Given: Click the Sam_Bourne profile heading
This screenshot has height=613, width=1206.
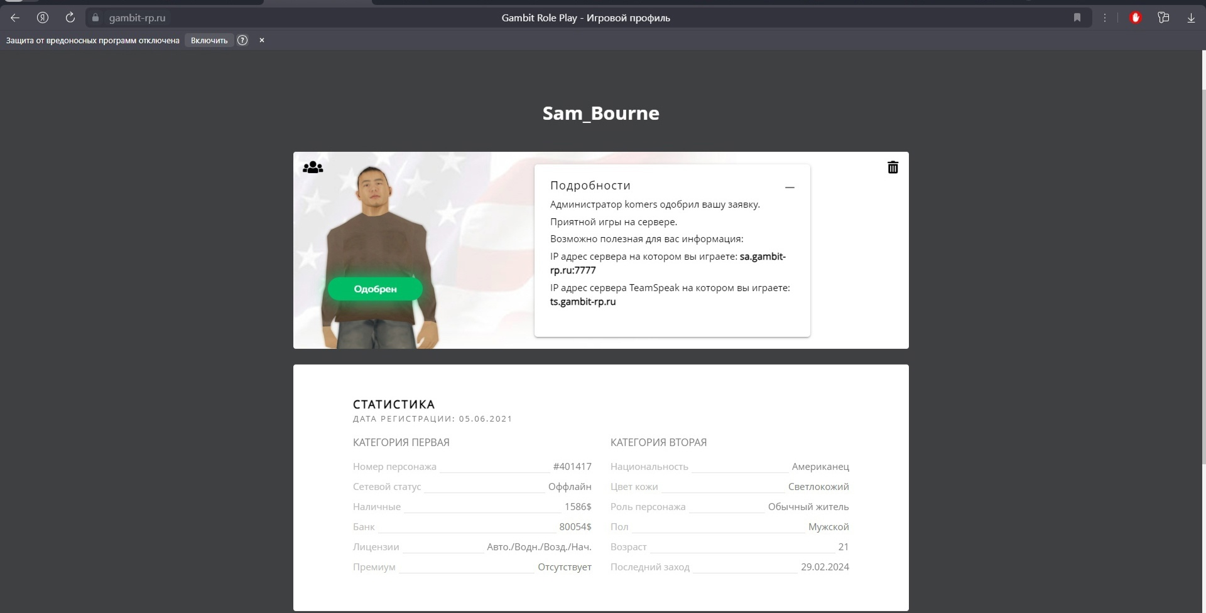Looking at the screenshot, I should tap(600, 113).
